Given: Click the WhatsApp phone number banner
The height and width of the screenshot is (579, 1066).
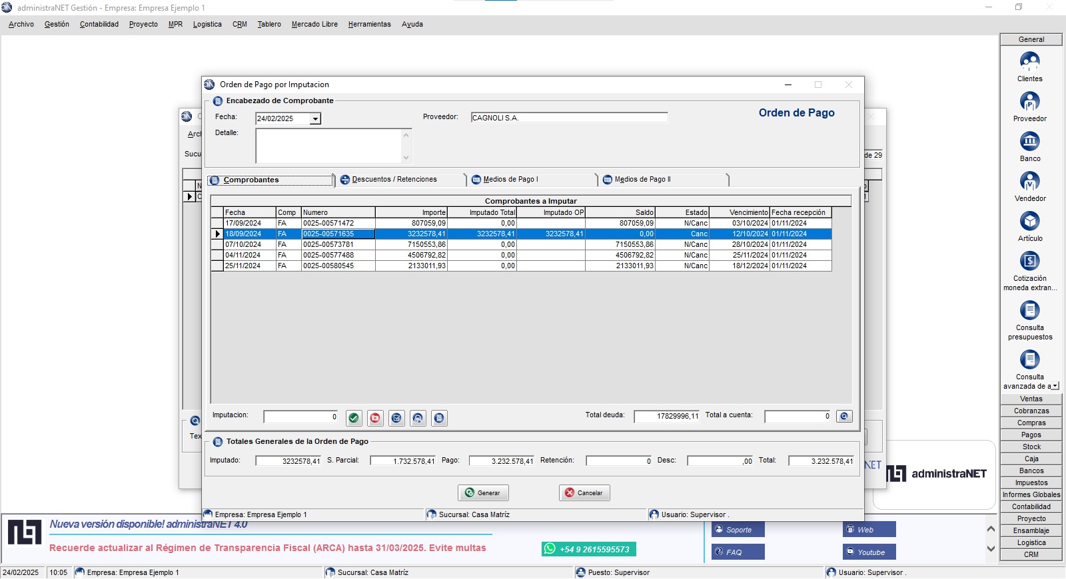Looking at the screenshot, I should tap(589, 549).
